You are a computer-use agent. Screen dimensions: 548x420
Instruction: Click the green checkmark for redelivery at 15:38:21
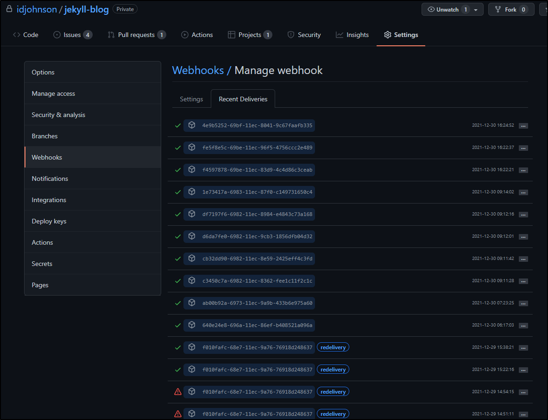tap(178, 348)
